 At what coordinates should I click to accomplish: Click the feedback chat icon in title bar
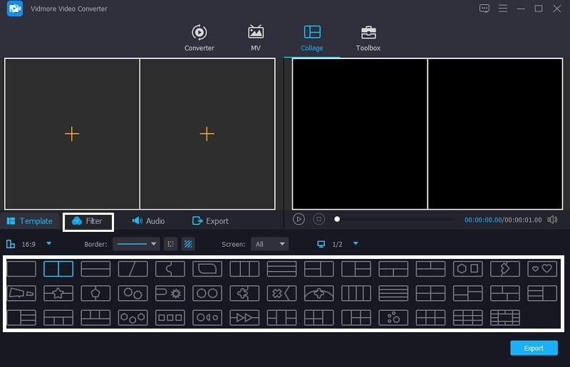[484, 9]
